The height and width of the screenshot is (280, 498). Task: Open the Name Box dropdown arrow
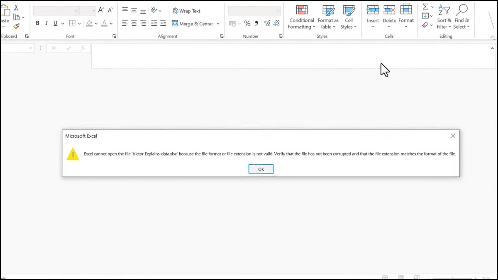coord(31,49)
